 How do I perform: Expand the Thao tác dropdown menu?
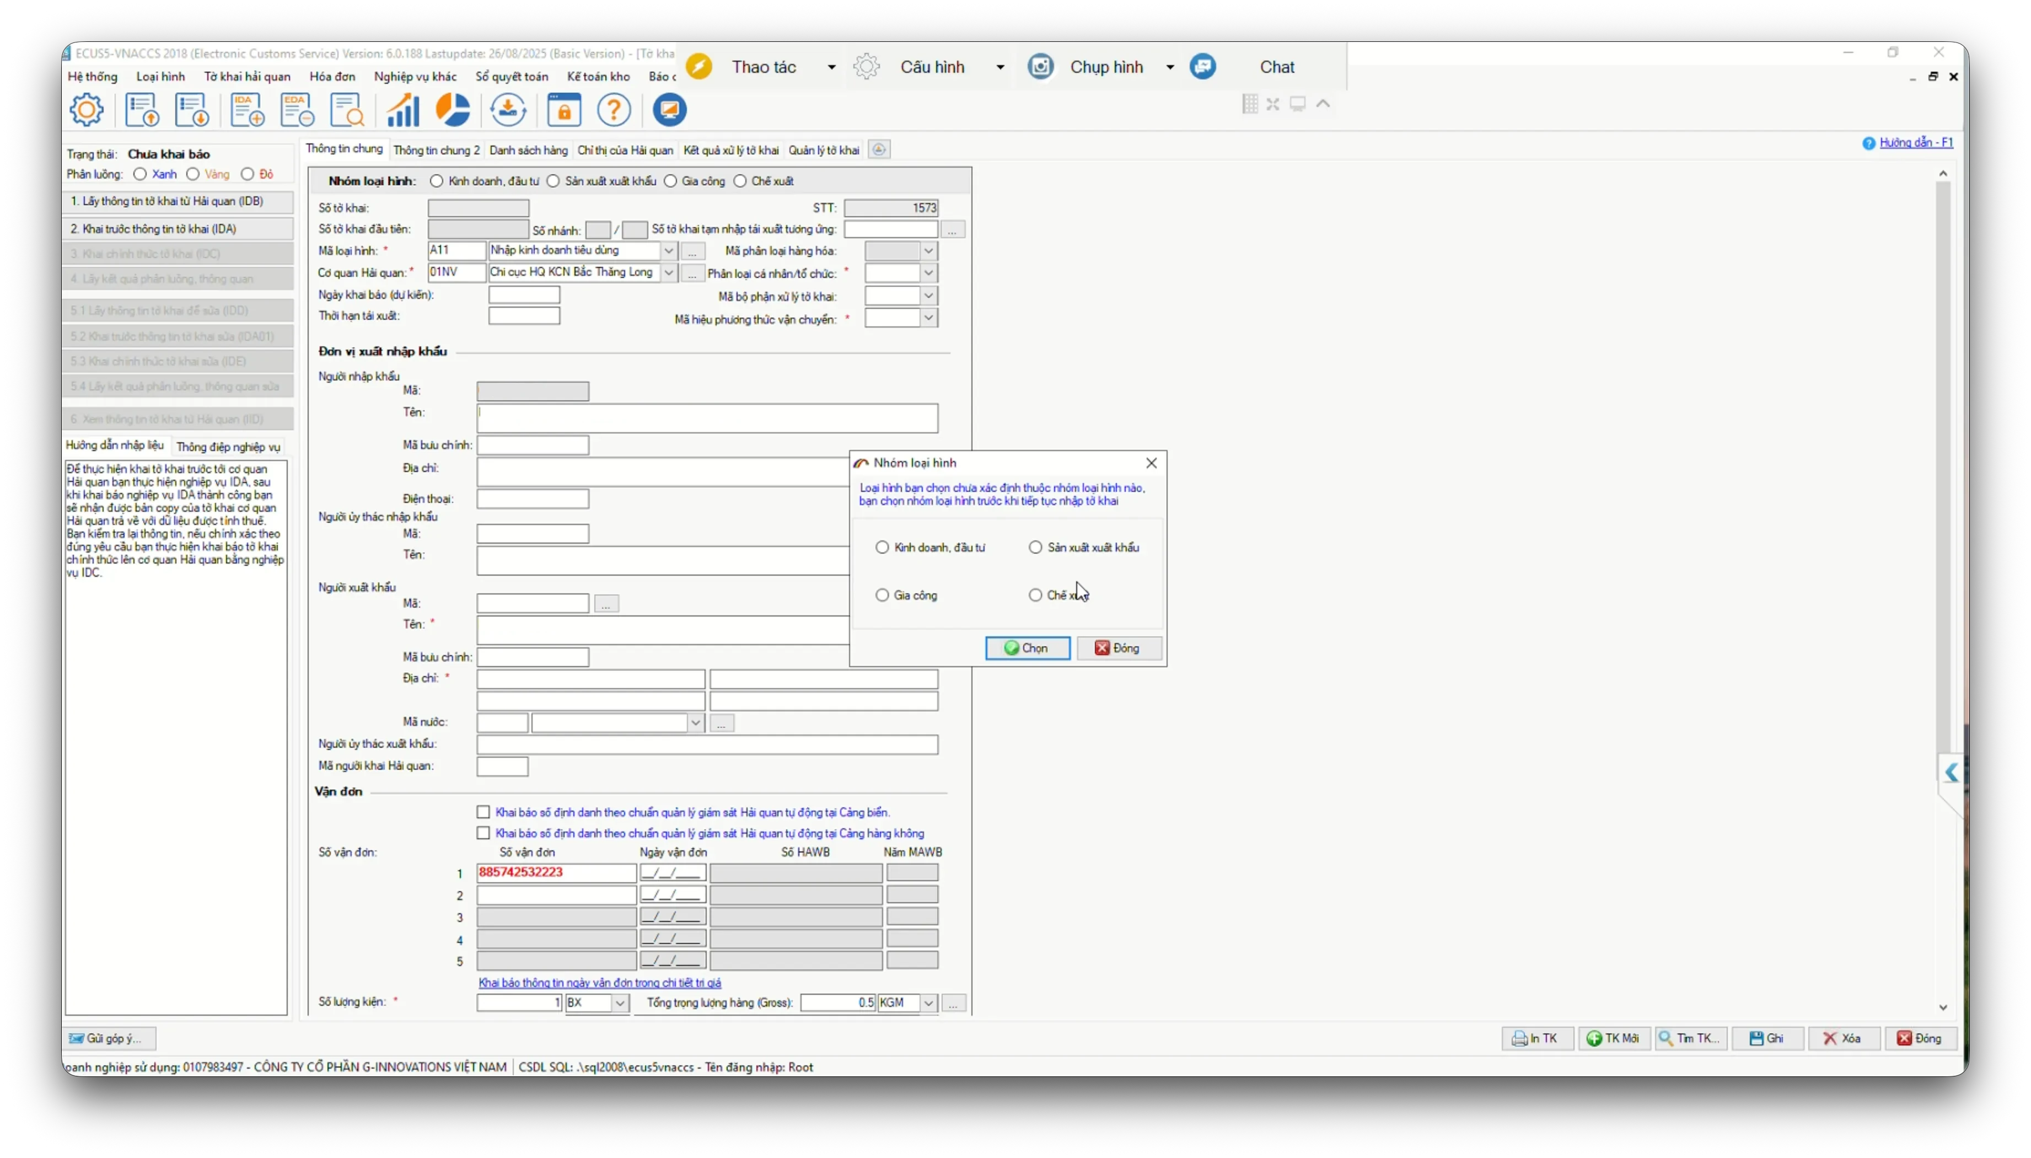(831, 67)
